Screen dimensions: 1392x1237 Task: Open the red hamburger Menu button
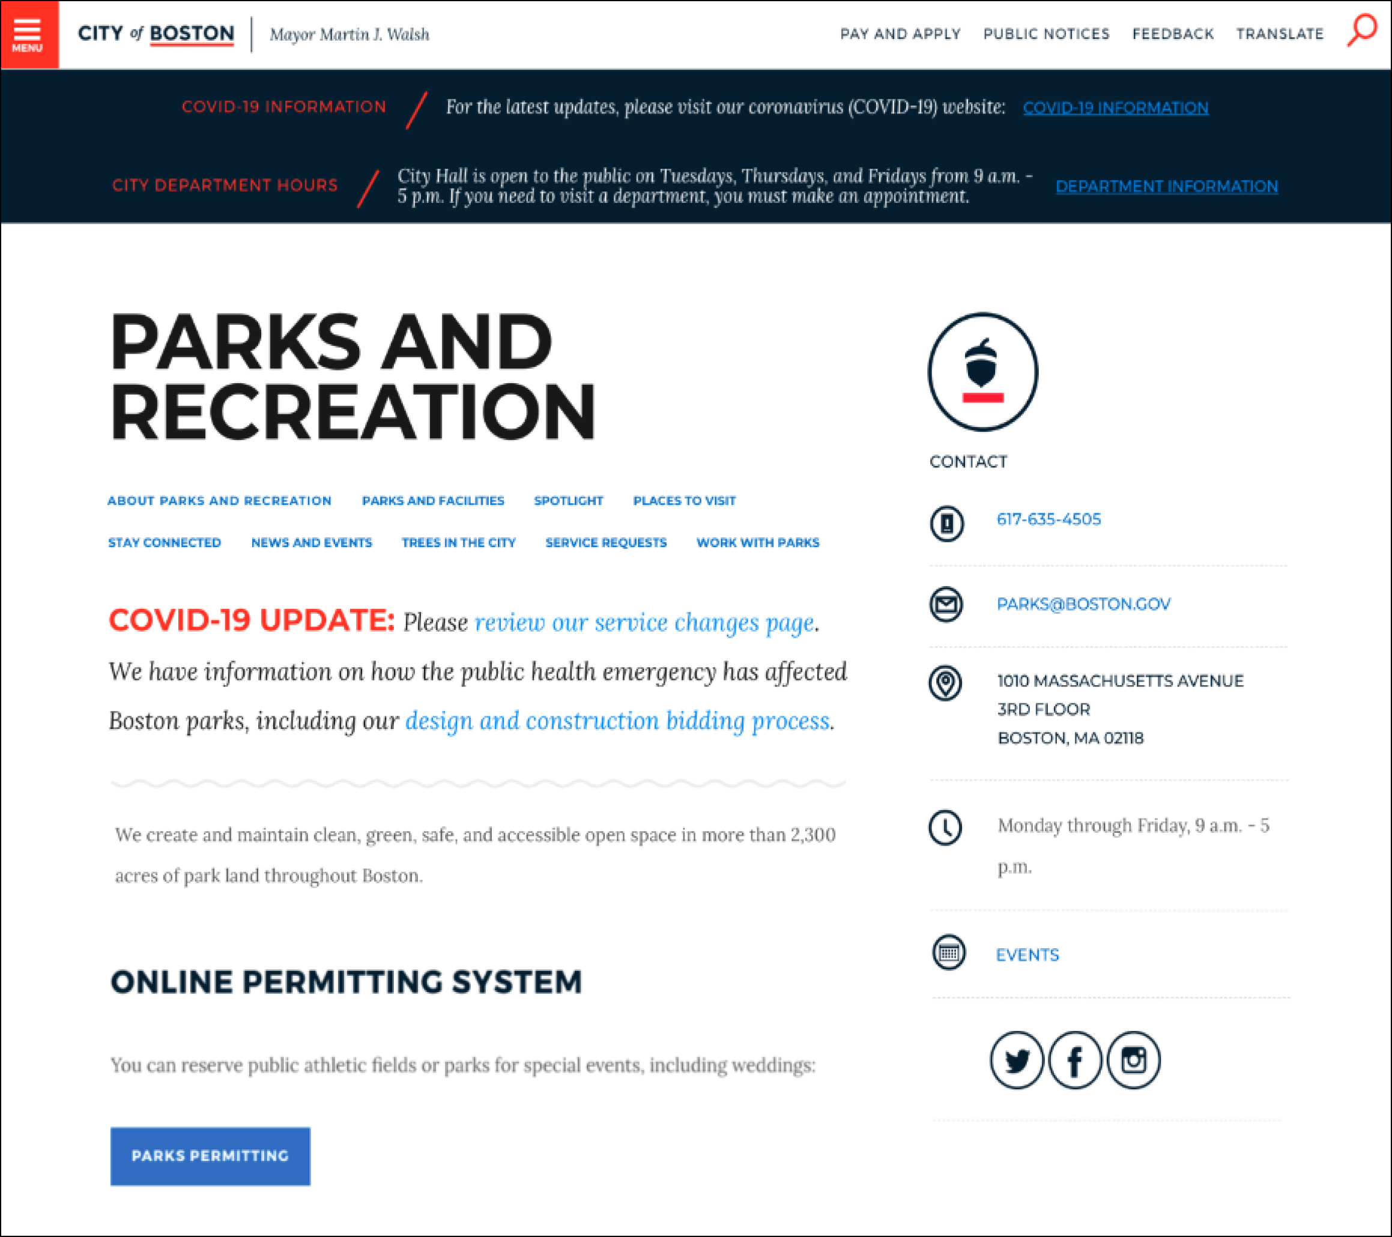point(29,34)
